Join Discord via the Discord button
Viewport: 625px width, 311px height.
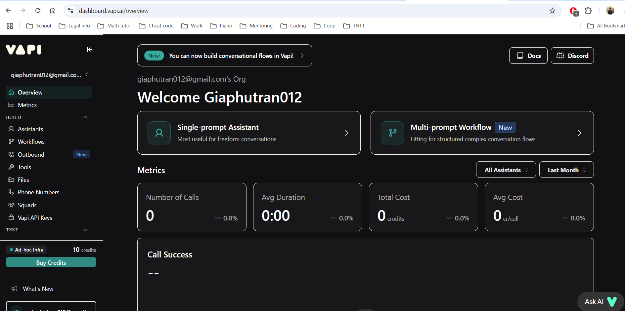[572, 56]
